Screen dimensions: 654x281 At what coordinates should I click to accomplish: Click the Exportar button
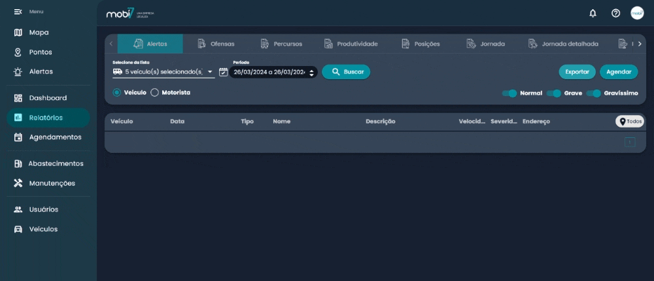click(x=577, y=72)
